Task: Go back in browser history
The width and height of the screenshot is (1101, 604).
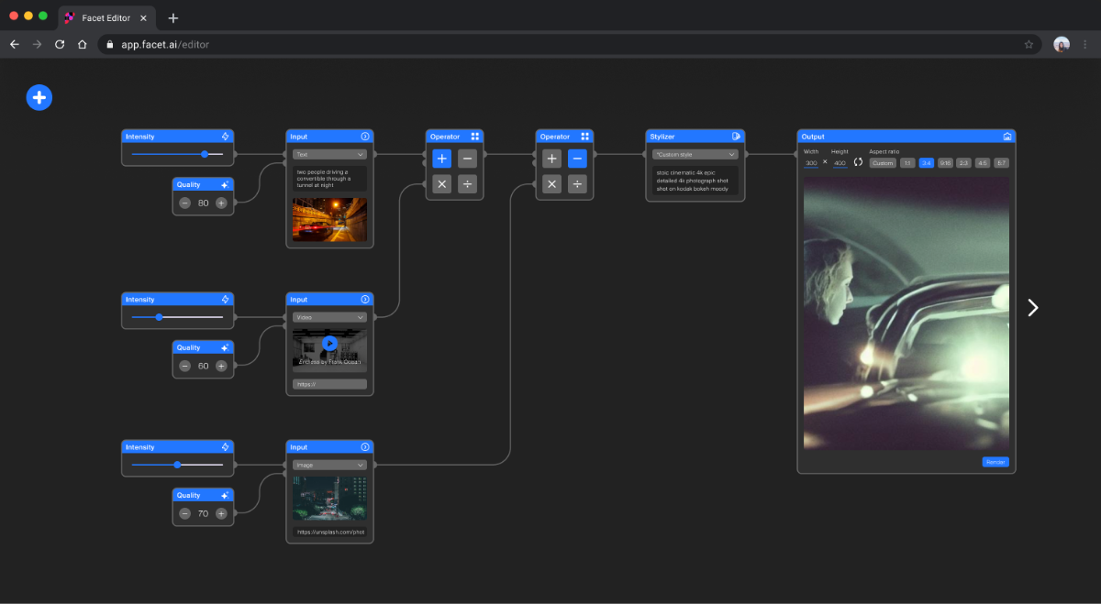Action: tap(15, 44)
